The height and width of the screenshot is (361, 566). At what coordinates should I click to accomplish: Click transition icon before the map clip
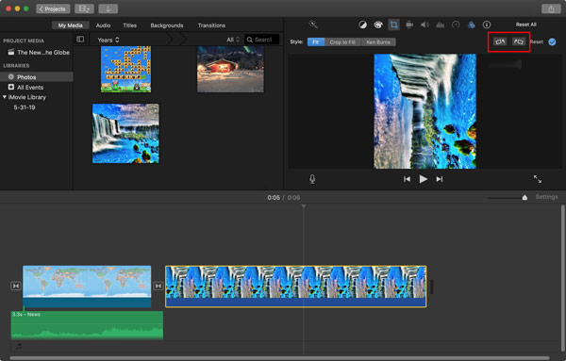tap(16, 286)
